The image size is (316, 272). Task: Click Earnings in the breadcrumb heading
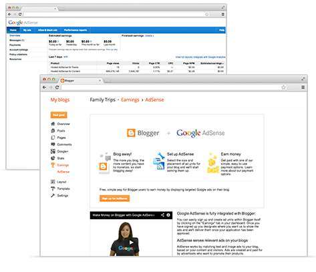[130, 100]
